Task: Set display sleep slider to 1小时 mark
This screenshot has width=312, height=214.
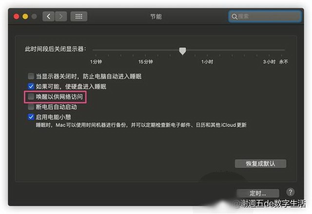Action: (207, 50)
